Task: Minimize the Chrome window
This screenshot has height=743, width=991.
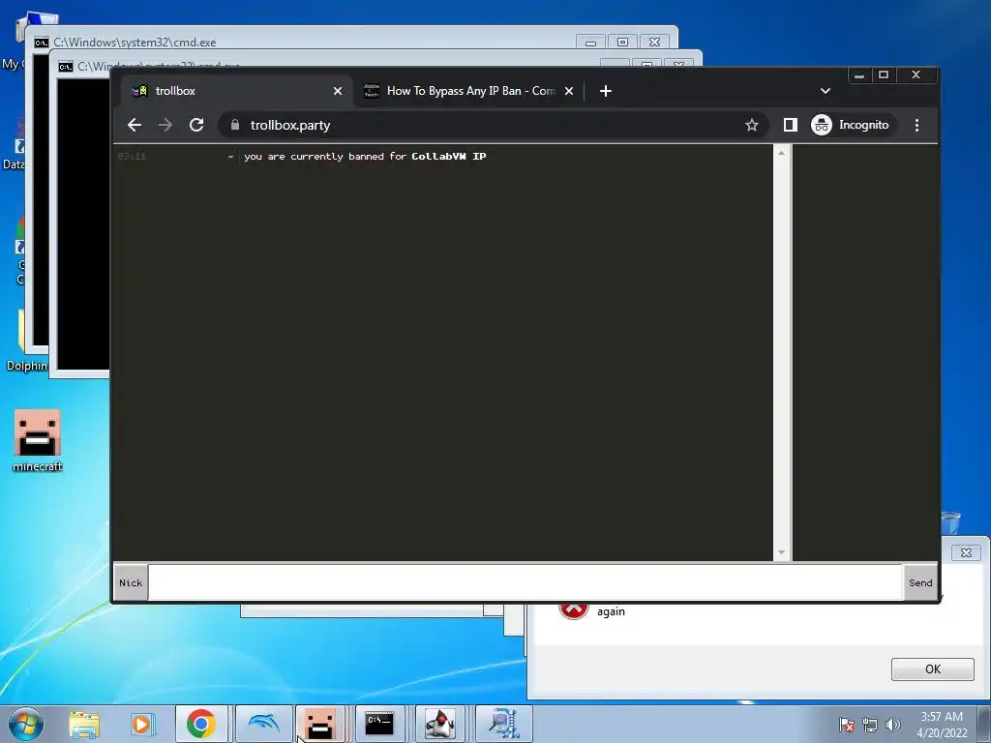Action: pos(859,75)
